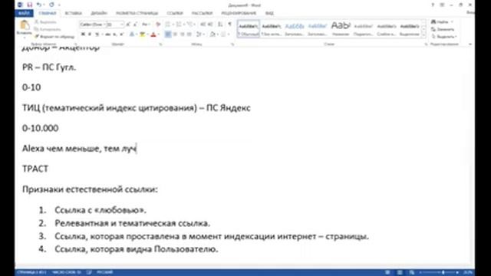Viewport: 491px width, 276px height.
Task: Increase font size with the grow font icon
Action: [128, 25]
